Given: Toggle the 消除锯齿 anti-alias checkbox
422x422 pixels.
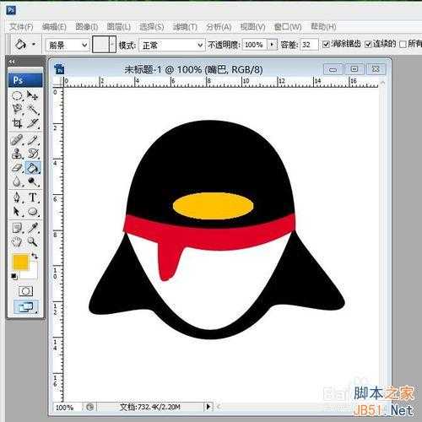Looking at the screenshot, I should tap(326, 45).
